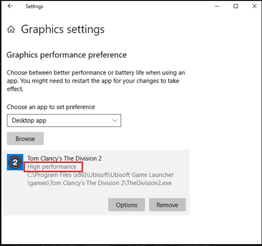The image size is (262, 246).
Task: Click the TheDivision2.exe path line
Action: pos(99,183)
